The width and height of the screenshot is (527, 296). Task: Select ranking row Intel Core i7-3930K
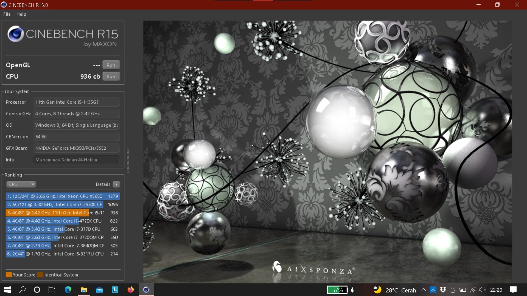point(63,204)
